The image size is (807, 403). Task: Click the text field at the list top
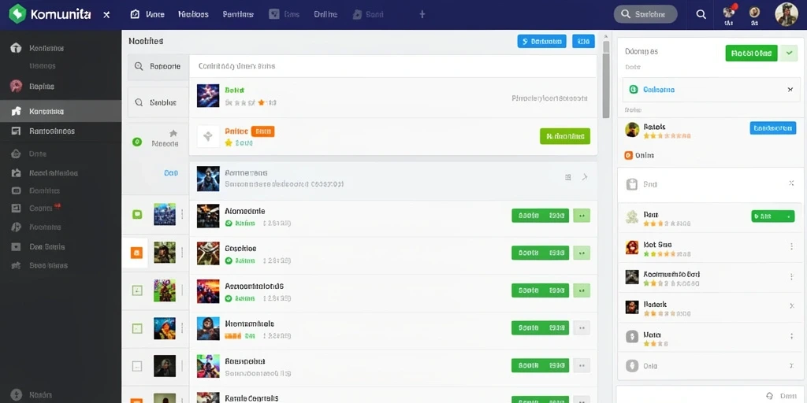[x=393, y=66]
